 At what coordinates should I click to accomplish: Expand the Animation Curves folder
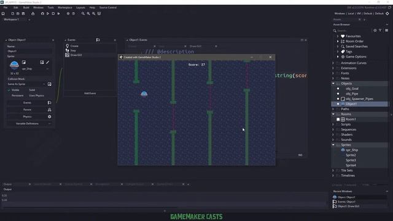tap(333, 63)
